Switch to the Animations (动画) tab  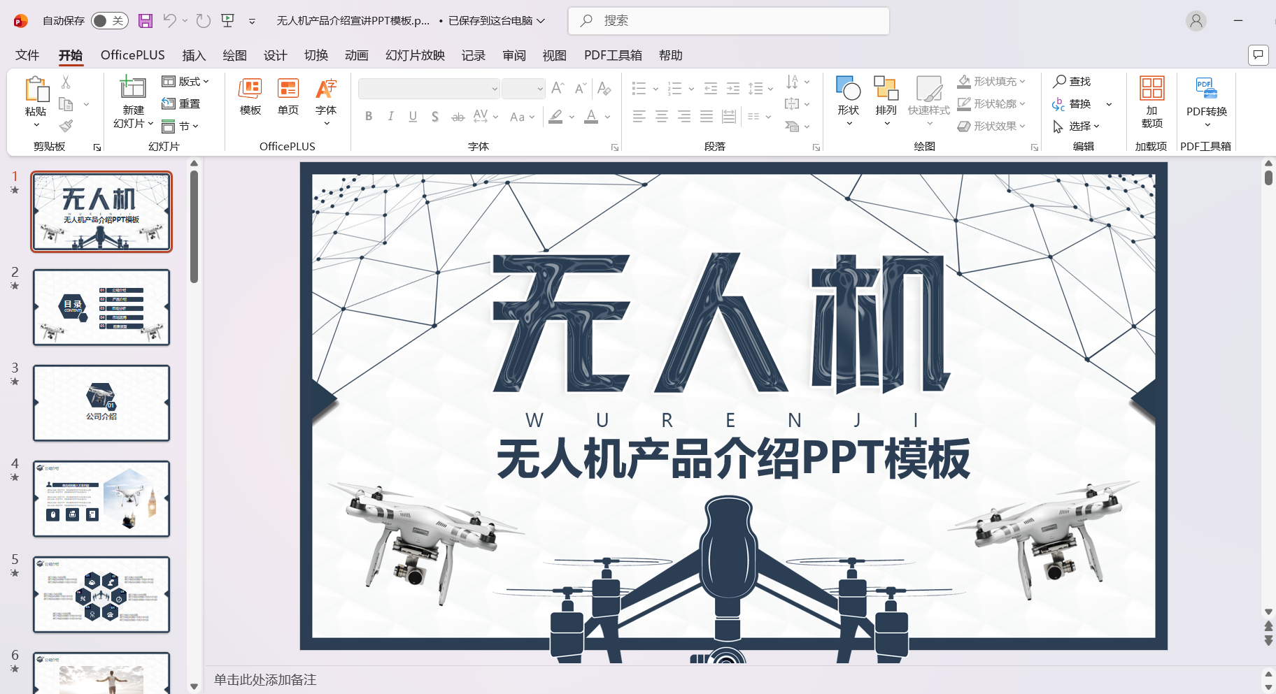point(356,55)
